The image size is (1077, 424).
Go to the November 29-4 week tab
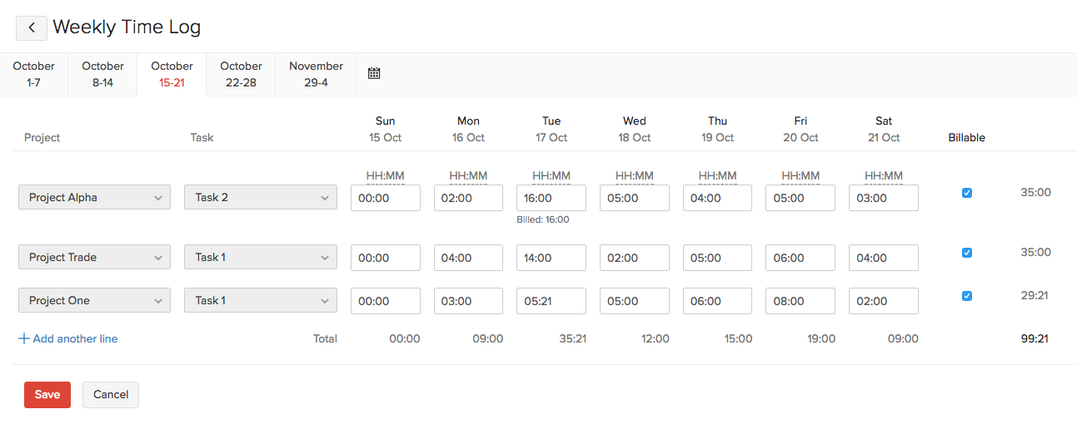pyautogui.click(x=316, y=74)
